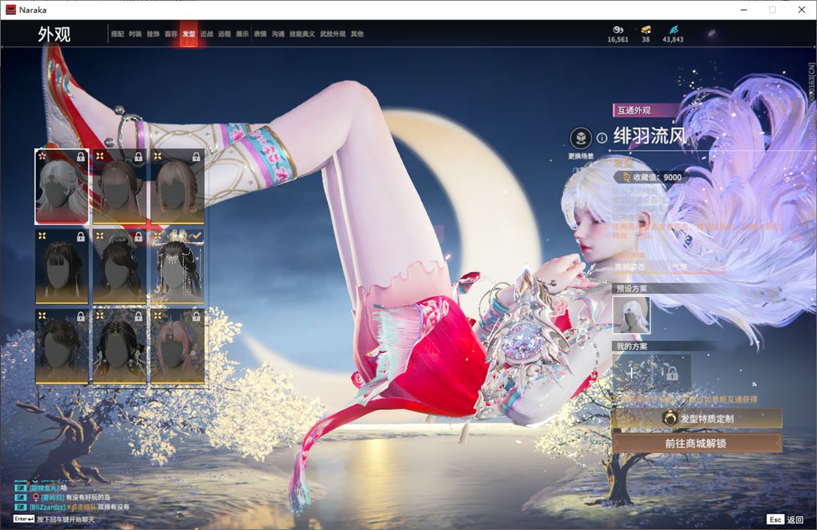Open the 面容 tab
Screen dimensions: 817x530
pos(171,34)
